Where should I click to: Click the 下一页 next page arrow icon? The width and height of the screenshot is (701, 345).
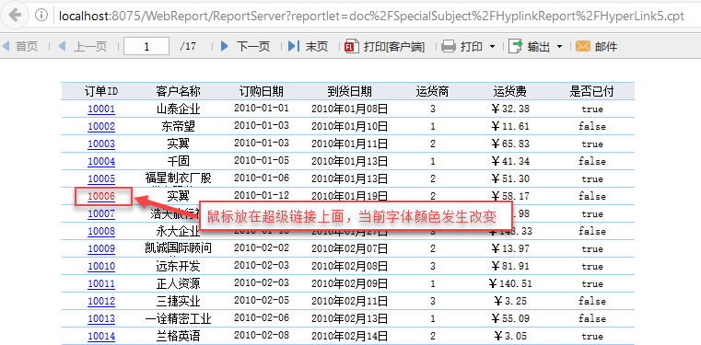tap(225, 46)
